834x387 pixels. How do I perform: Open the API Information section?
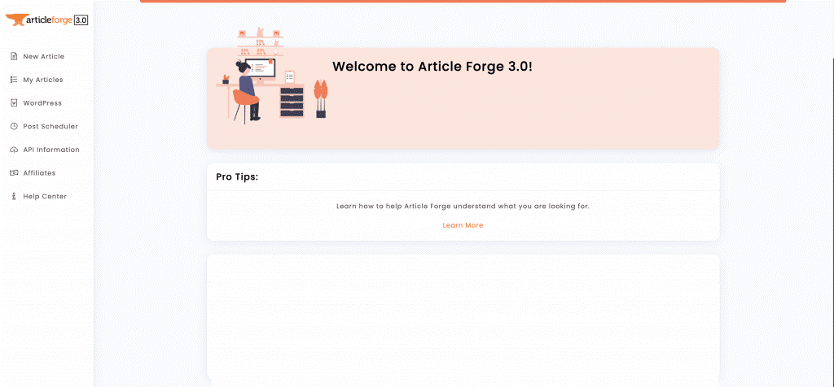(x=51, y=150)
